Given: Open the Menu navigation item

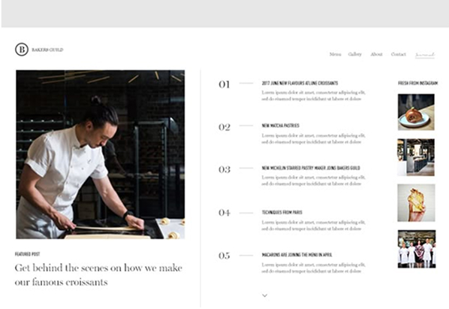Looking at the screenshot, I should (335, 54).
